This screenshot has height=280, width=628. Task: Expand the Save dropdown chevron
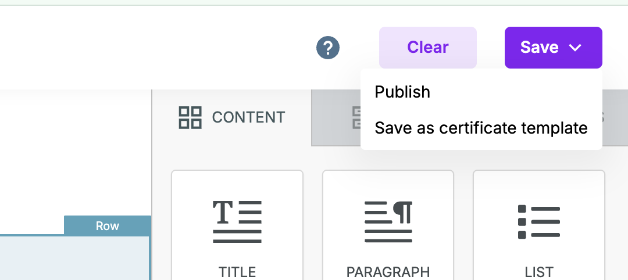point(575,48)
